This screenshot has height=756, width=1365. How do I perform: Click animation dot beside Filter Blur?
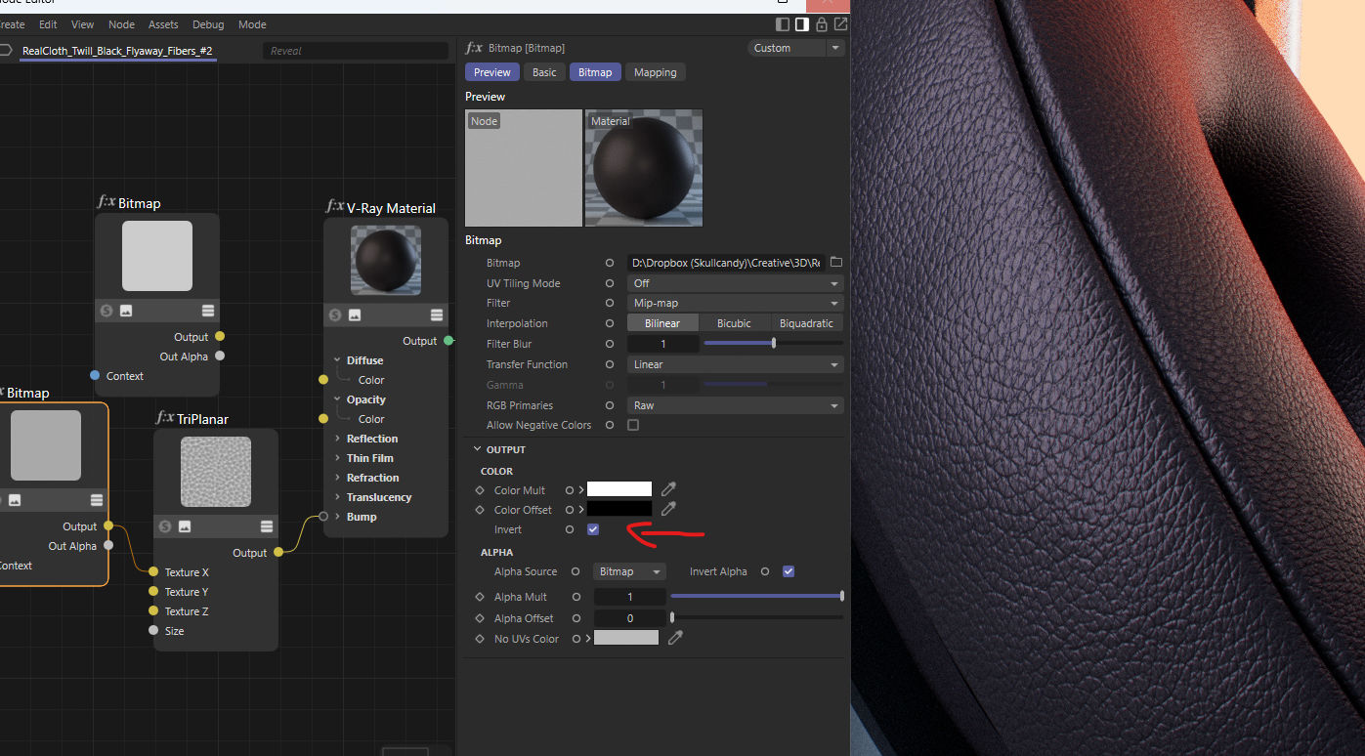point(610,344)
